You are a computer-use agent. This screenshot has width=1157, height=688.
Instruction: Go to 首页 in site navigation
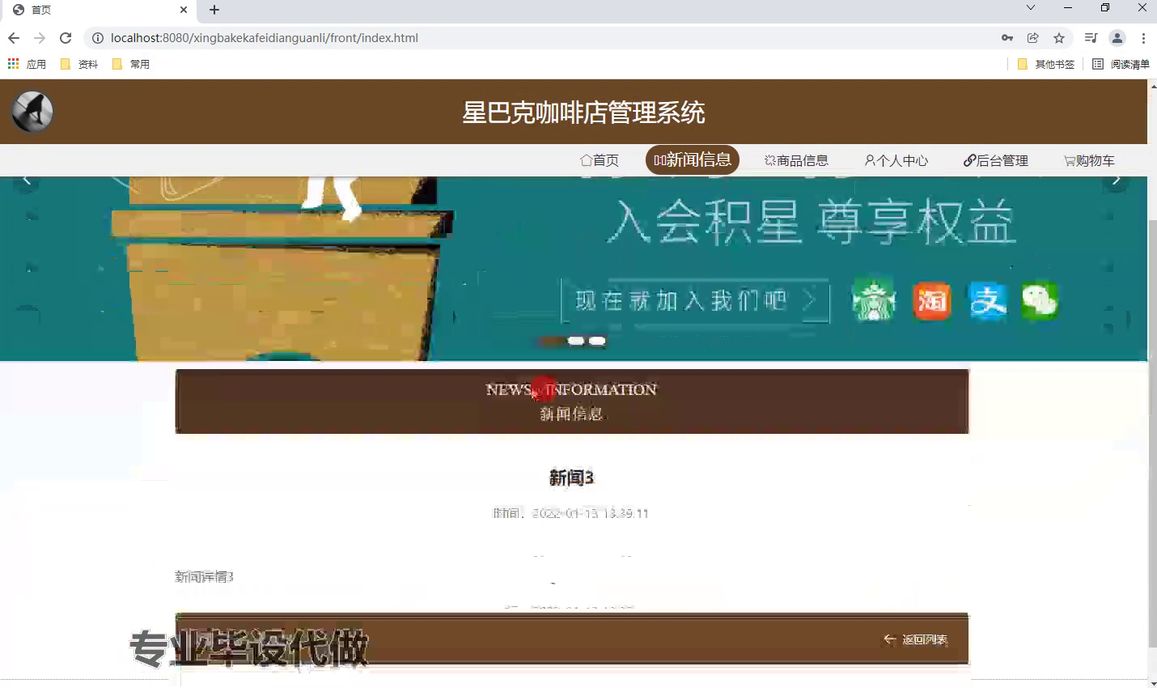tap(600, 160)
